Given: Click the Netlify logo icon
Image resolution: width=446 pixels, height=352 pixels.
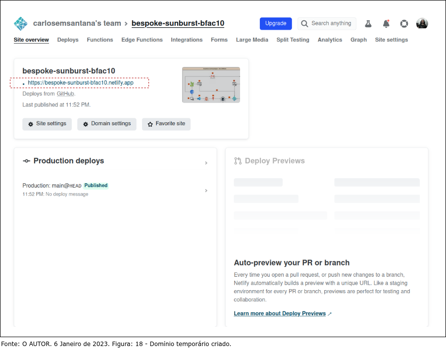Looking at the screenshot, I should [20, 24].
